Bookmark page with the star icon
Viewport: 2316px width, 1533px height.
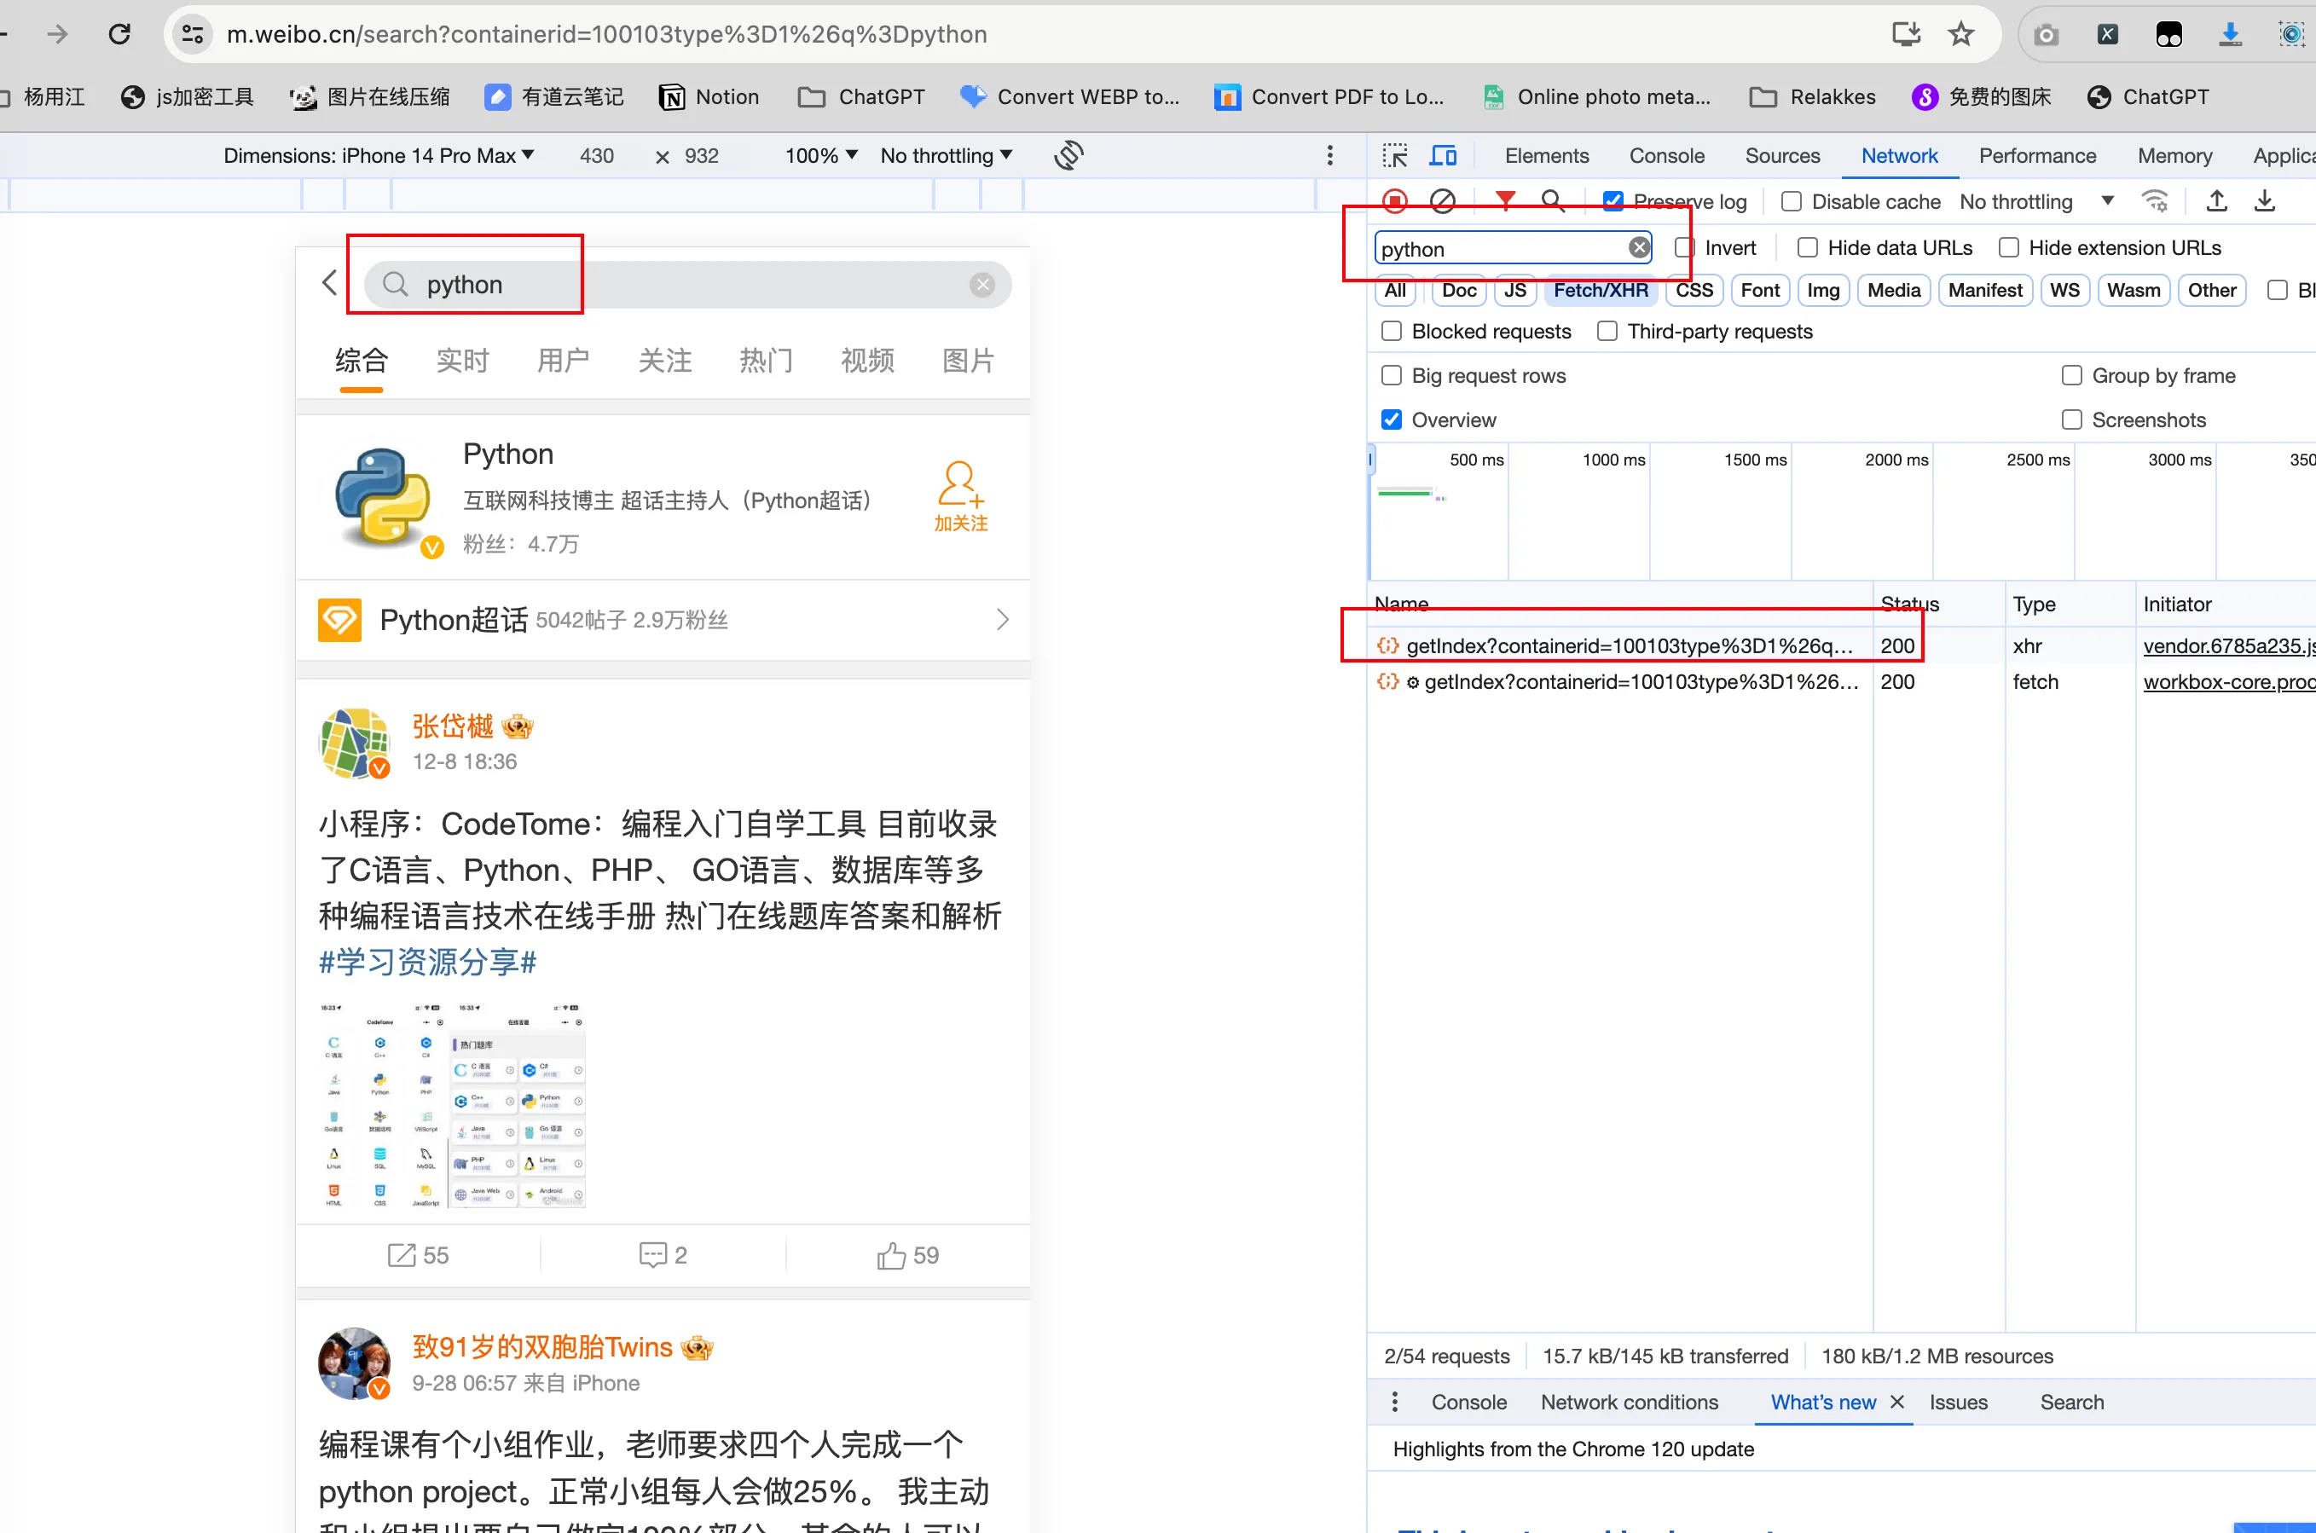1960,34
